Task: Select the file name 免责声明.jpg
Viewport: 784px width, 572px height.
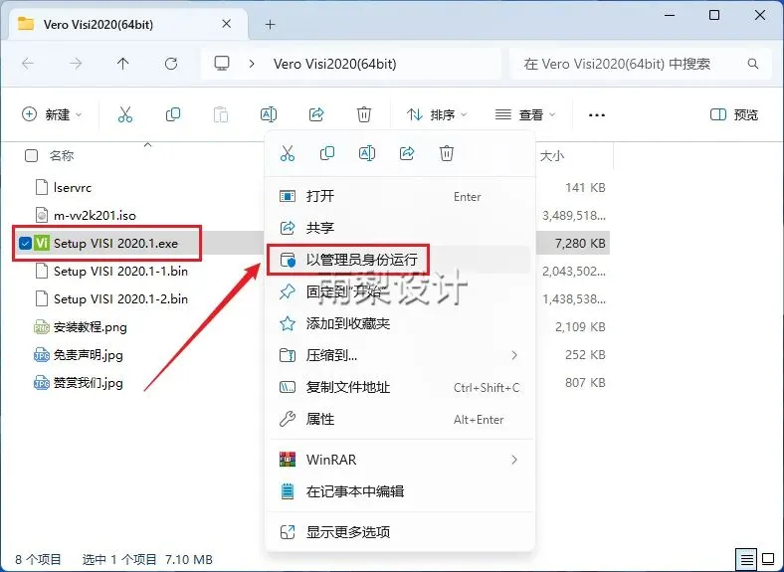Action: click(x=88, y=355)
